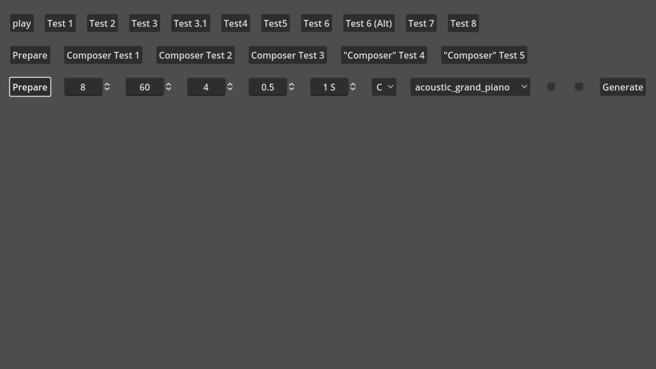
Task: Trigger Test 6 (Alt)
Action: click(369, 23)
